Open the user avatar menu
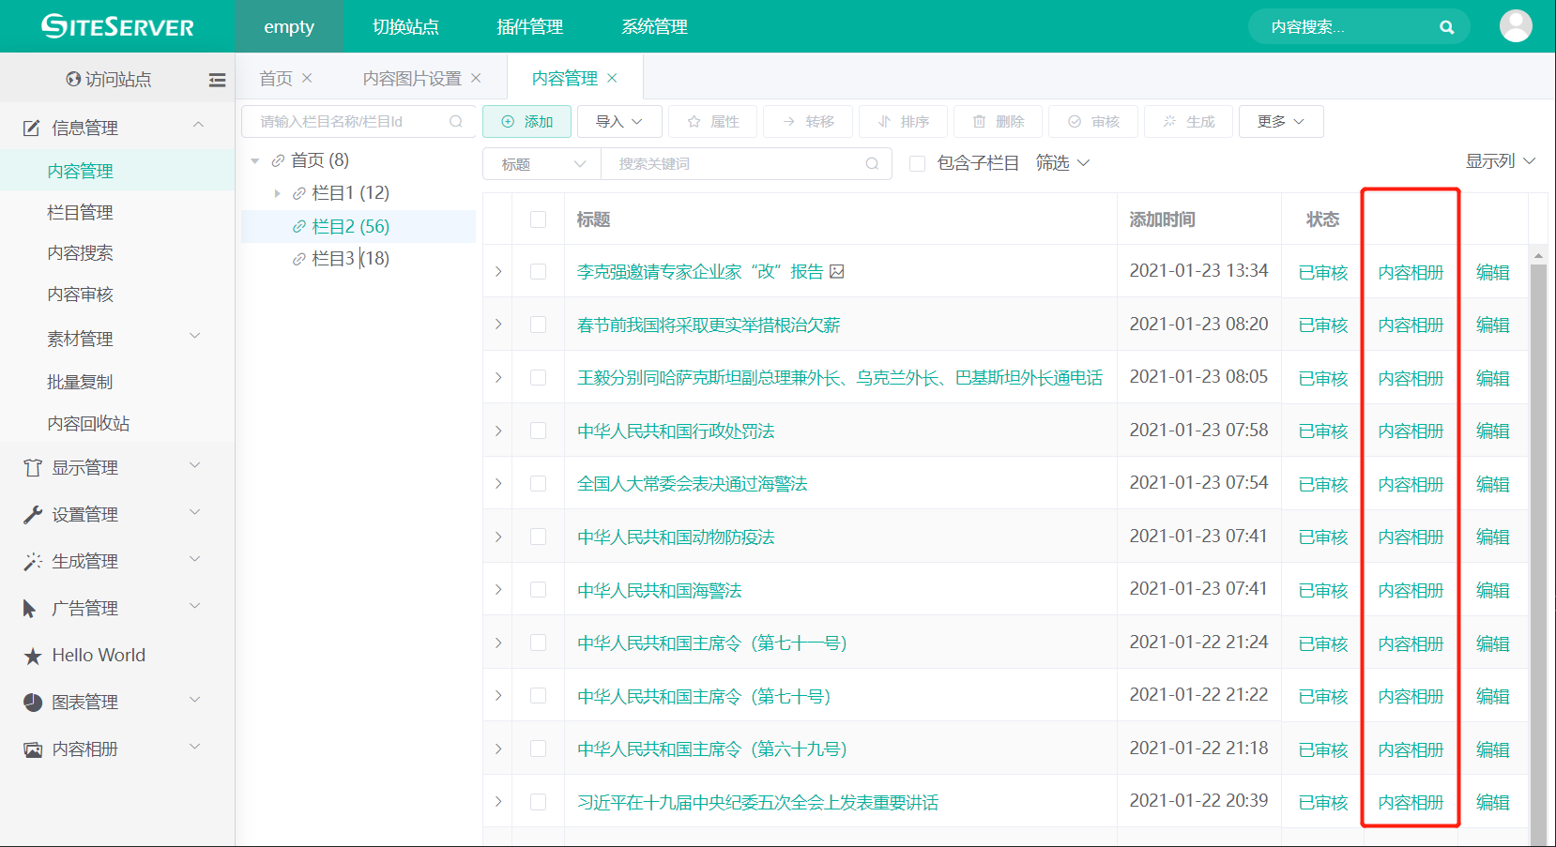This screenshot has height=847, width=1556. pyautogui.click(x=1515, y=26)
